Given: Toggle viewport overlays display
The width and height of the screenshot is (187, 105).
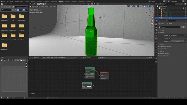Looking at the screenshot, I should pos(136,6).
